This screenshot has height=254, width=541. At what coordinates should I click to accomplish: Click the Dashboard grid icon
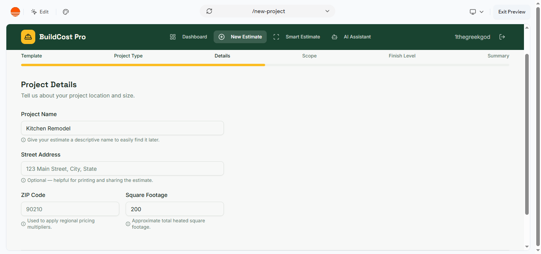point(173,37)
